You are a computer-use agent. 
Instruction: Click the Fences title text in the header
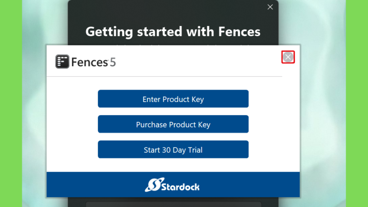click(89, 62)
